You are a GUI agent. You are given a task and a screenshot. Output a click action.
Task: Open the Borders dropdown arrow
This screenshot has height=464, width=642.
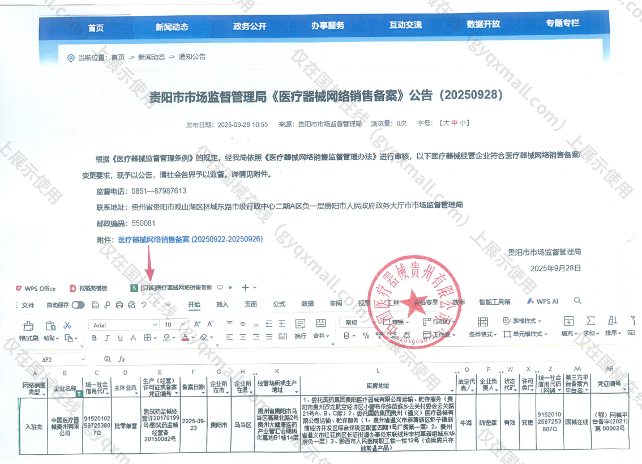pyautogui.click(x=155, y=338)
